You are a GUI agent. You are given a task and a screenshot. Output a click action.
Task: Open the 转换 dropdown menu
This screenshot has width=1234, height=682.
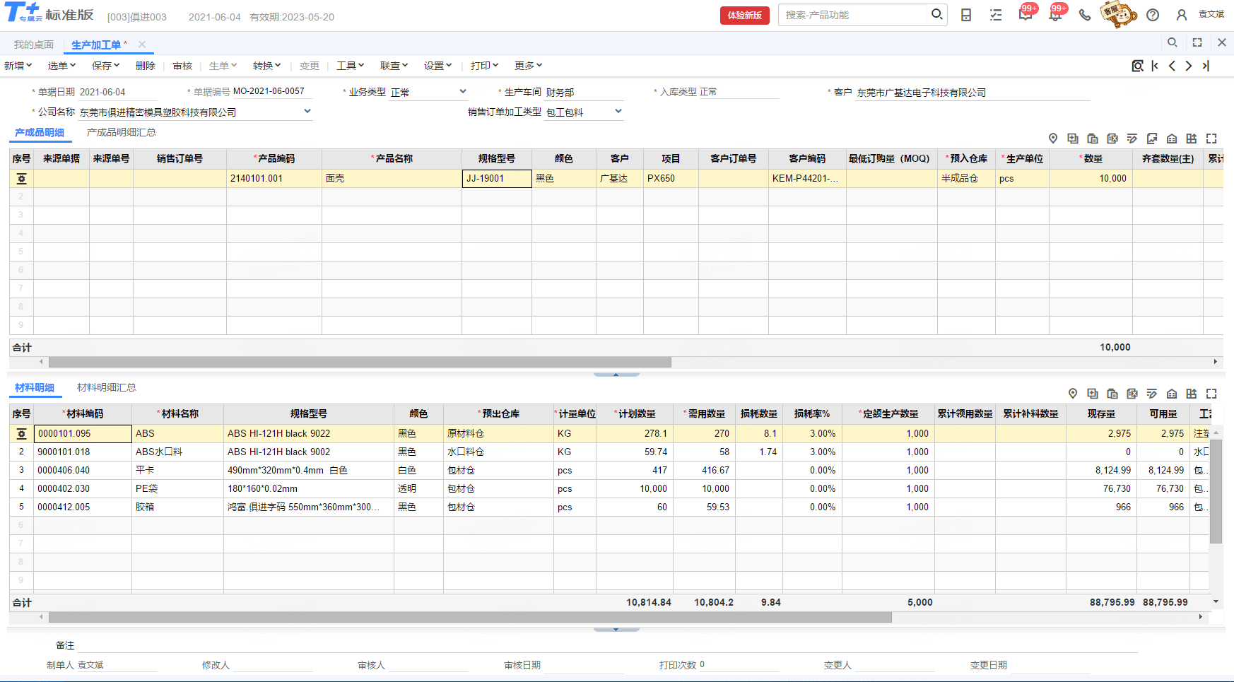click(266, 66)
